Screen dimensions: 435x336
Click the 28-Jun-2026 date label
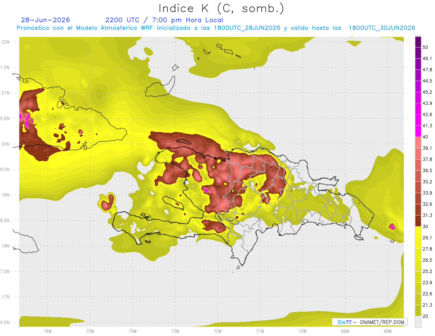[x=46, y=20]
